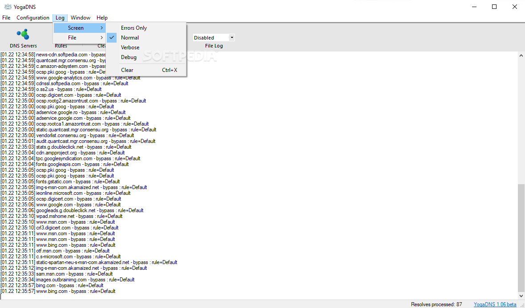Click the crl3.digicert.com log entry
The height and width of the screenshot is (308, 525).
(60, 228)
